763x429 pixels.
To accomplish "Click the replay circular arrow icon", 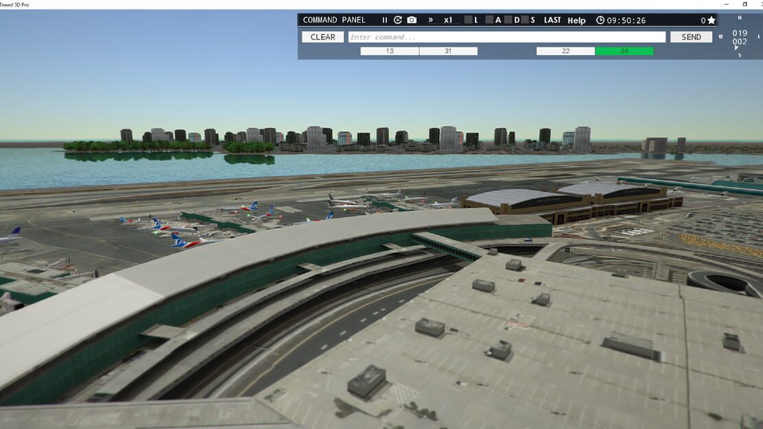I will point(397,20).
